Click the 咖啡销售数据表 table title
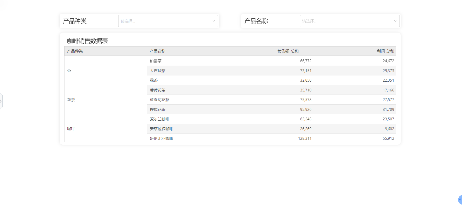The image size is (462, 217). (x=87, y=41)
